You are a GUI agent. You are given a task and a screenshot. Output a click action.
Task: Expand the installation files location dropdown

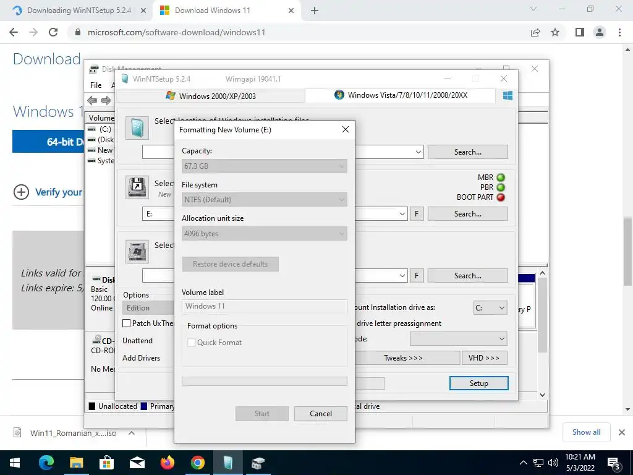418,152
